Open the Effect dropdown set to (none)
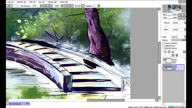Image resolution: width=192 pixels, height=108 pixels. pyautogui.click(x=179, y=30)
